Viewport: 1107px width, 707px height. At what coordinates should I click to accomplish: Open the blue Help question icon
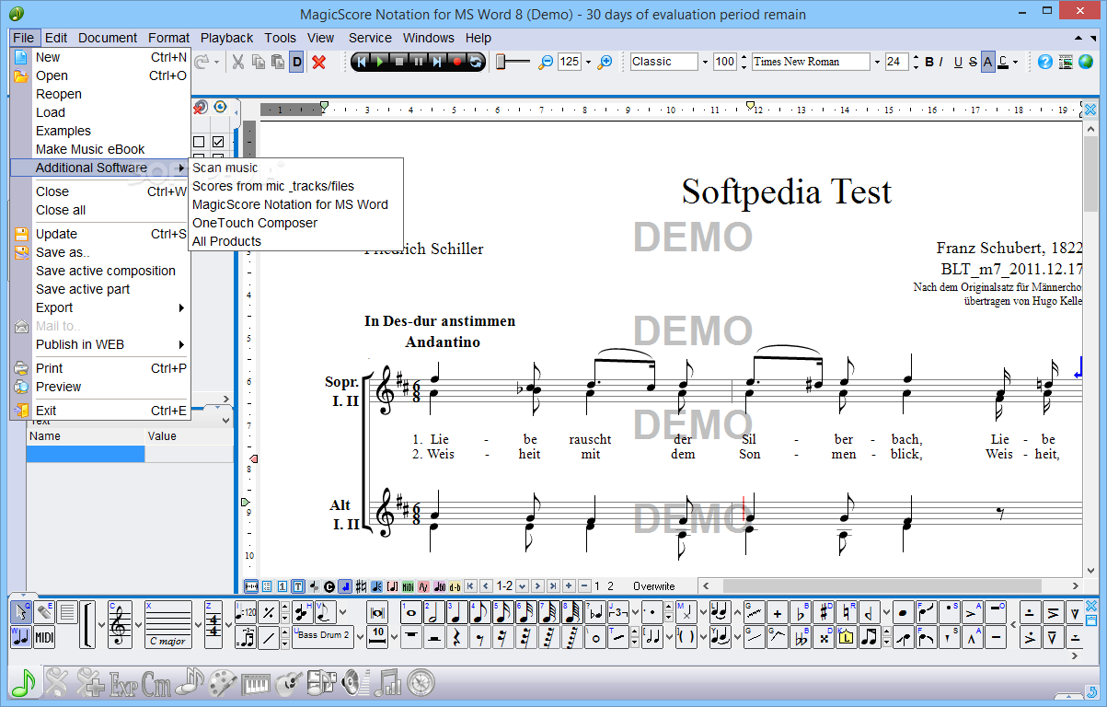click(1045, 62)
